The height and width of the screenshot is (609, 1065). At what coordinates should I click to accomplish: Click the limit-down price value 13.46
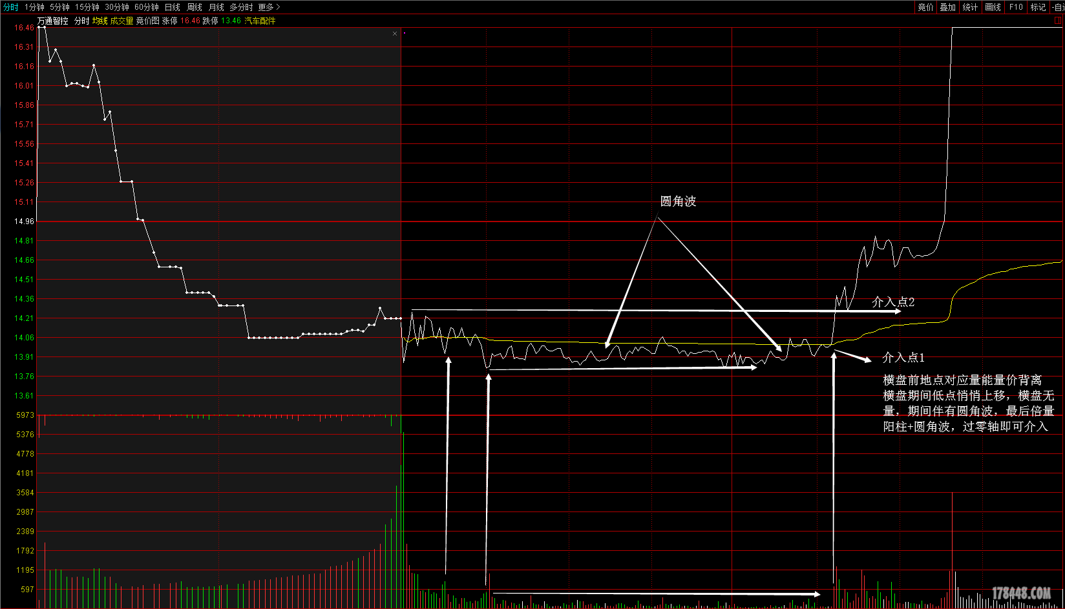tap(231, 21)
